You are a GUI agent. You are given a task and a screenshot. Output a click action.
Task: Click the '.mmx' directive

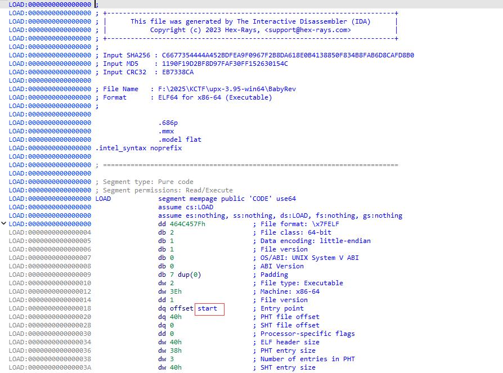point(166,131)
